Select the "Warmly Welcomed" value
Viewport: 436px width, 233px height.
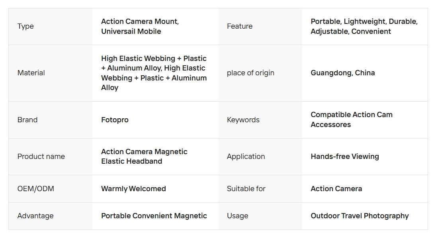pos(133,189)
